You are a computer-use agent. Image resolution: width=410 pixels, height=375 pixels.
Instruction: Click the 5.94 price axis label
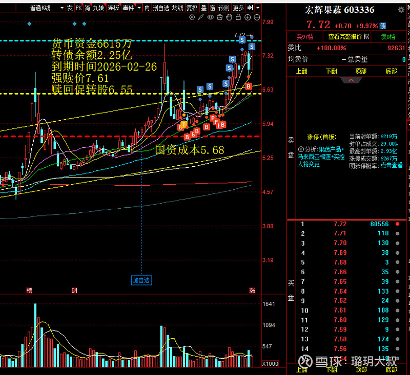268,124
